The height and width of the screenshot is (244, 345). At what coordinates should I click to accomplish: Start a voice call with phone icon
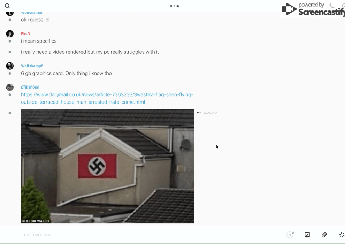point(332,6)
